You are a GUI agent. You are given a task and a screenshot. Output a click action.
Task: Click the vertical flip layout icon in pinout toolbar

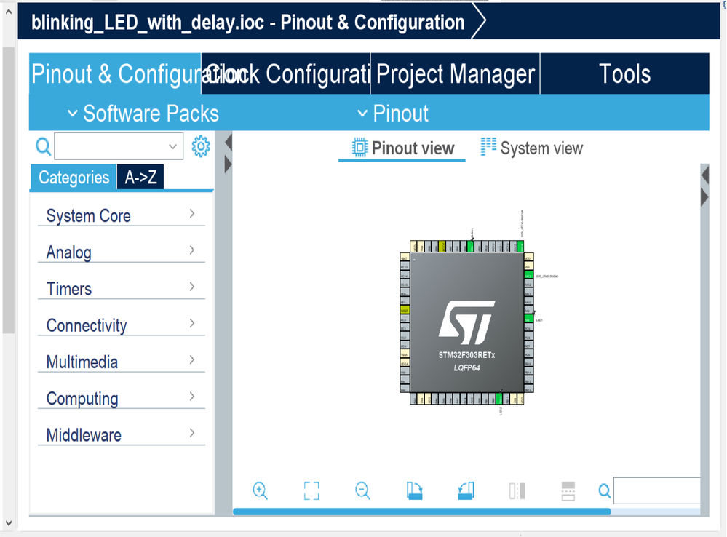click(x=517, y=490)
